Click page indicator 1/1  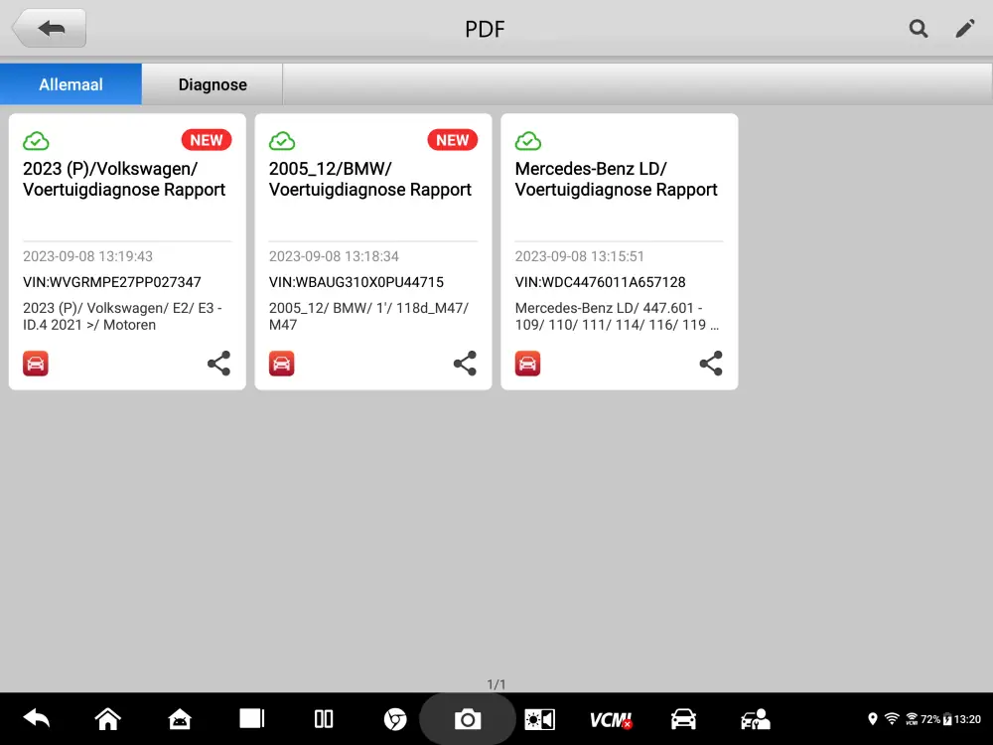pyautogui.click(x=496, y=684)
